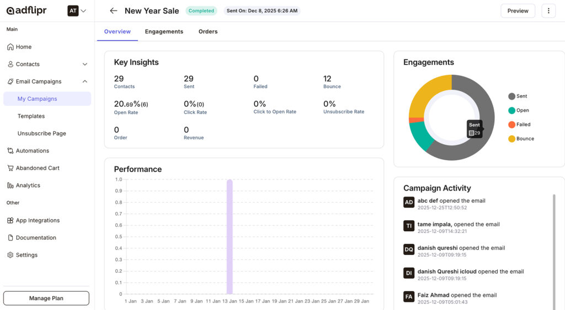
Task: Open Automations from the sidebar icon
Action: click(x=10, y=151)
